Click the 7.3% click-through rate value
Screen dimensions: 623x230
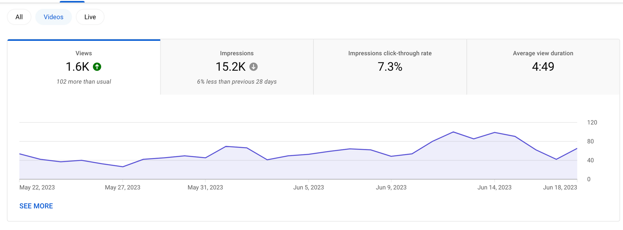[390, 67]
